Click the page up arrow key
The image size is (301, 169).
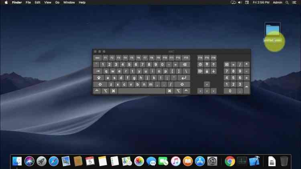click(214, 64)
